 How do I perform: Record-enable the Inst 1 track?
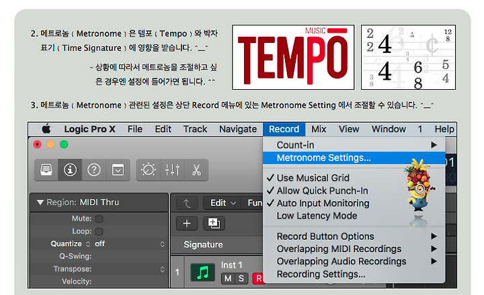click(x=257, y=279)
